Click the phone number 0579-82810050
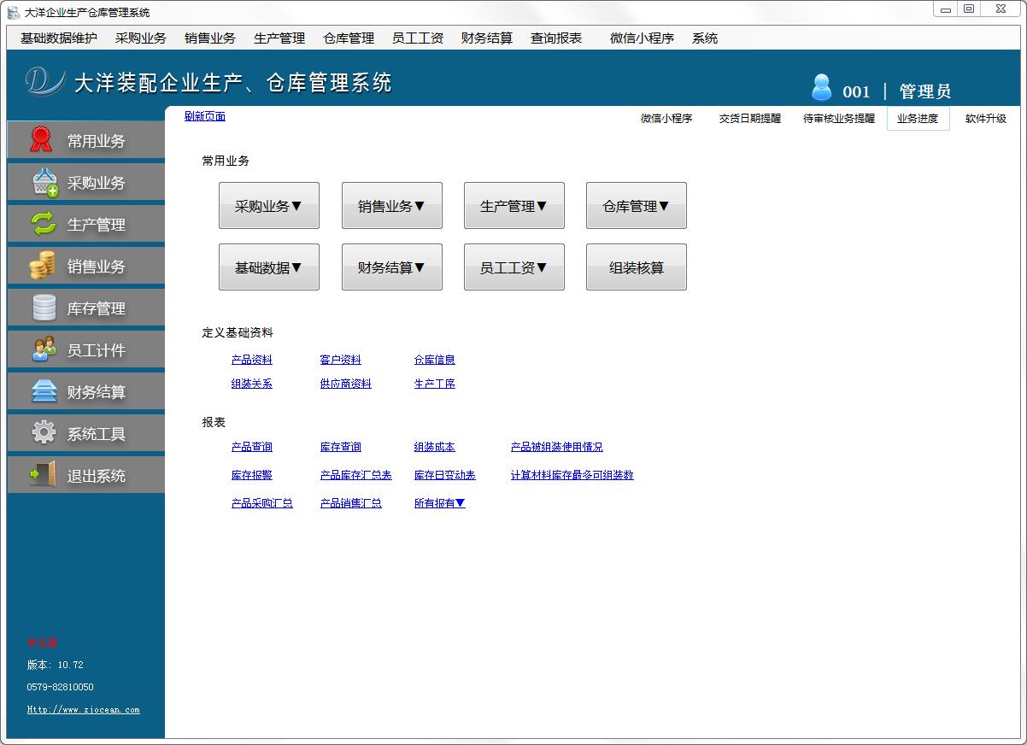Image resolution: width=1027 pixels, height=745 pixels. [61, 687]
